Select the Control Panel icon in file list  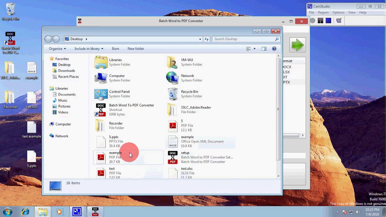click(x=101, y=94)
